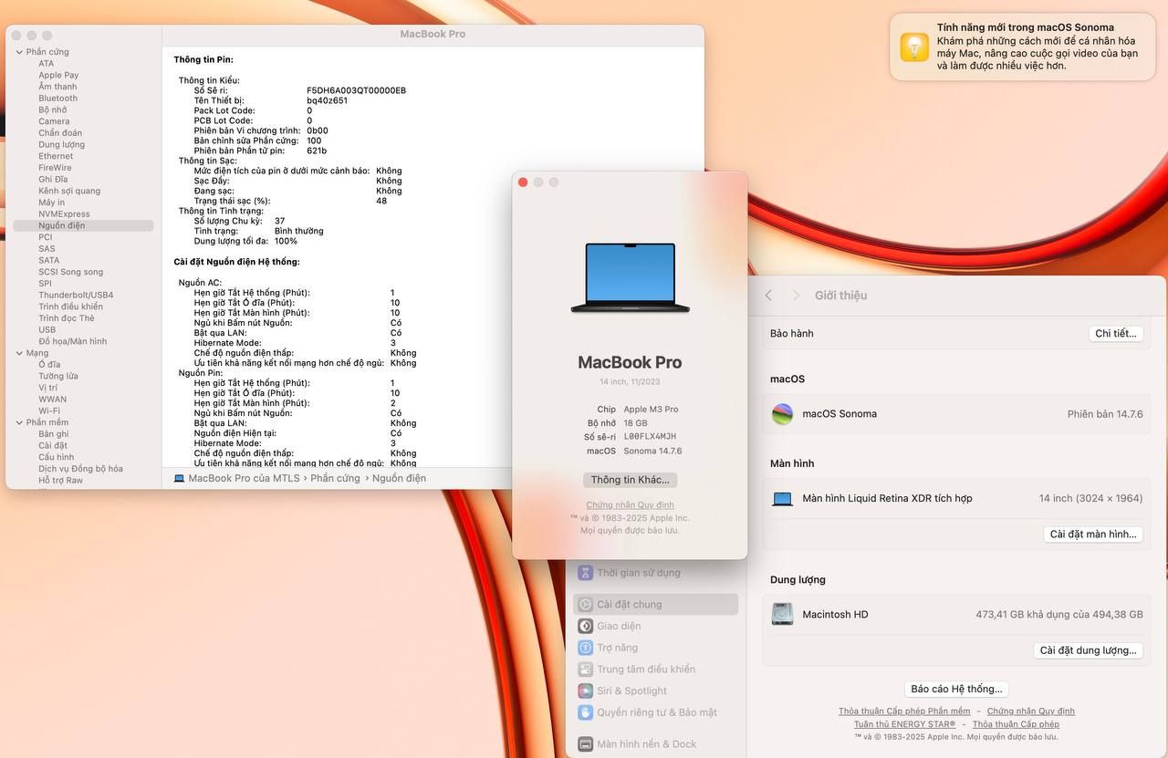This screenshot has width=1168, height=758.
Task: Click 'MacBook Pro của MTLS' in path bar
Action: pyautogui.click(x=244, y=478)
